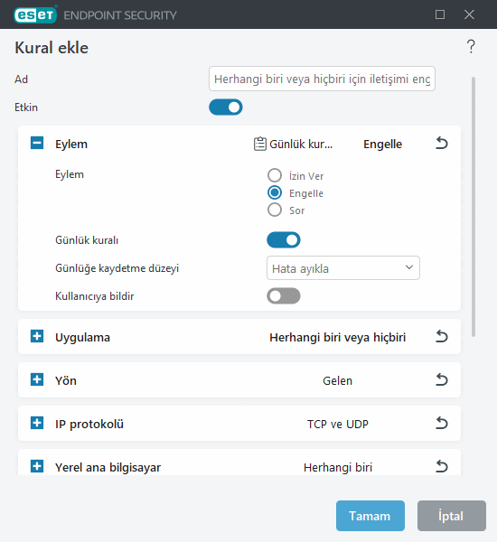
Task: Click the Yerel ana bilgisayar header title
Action: [x=108, y=467]
